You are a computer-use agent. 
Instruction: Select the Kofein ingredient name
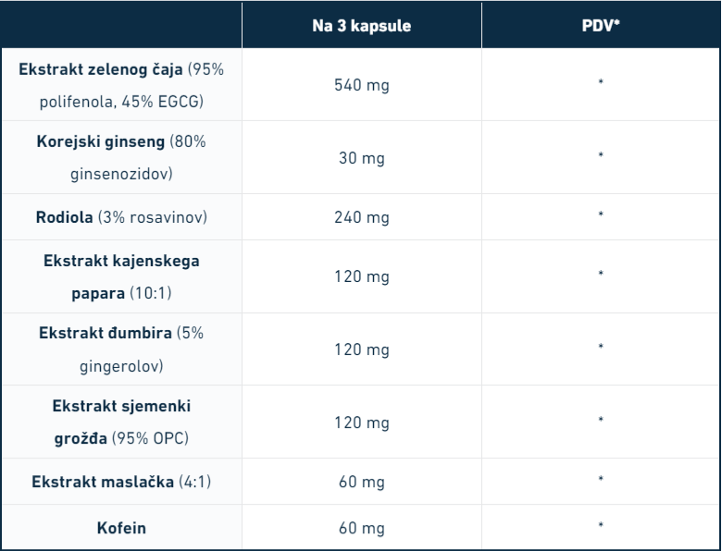point(121,529)
